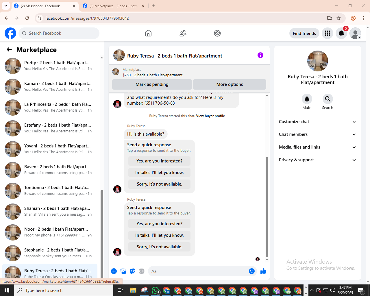Open the account profile avatar menu
The width and height of the screenshot is (370, 296).
[355, 34]
